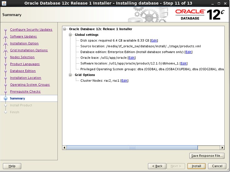Jump to Nodes Selection step
The image size is (231, 172).
pos(22,57)
